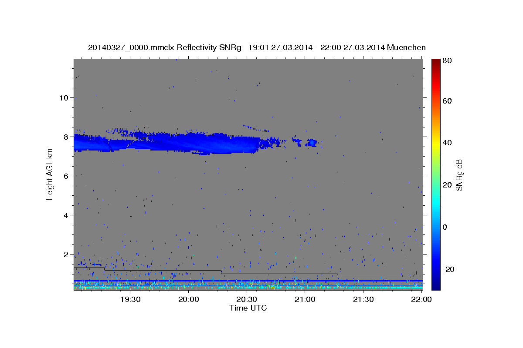Click the 20:00 time tick label
The height and width of the screenshot is (348, 523).
point(188,299)
